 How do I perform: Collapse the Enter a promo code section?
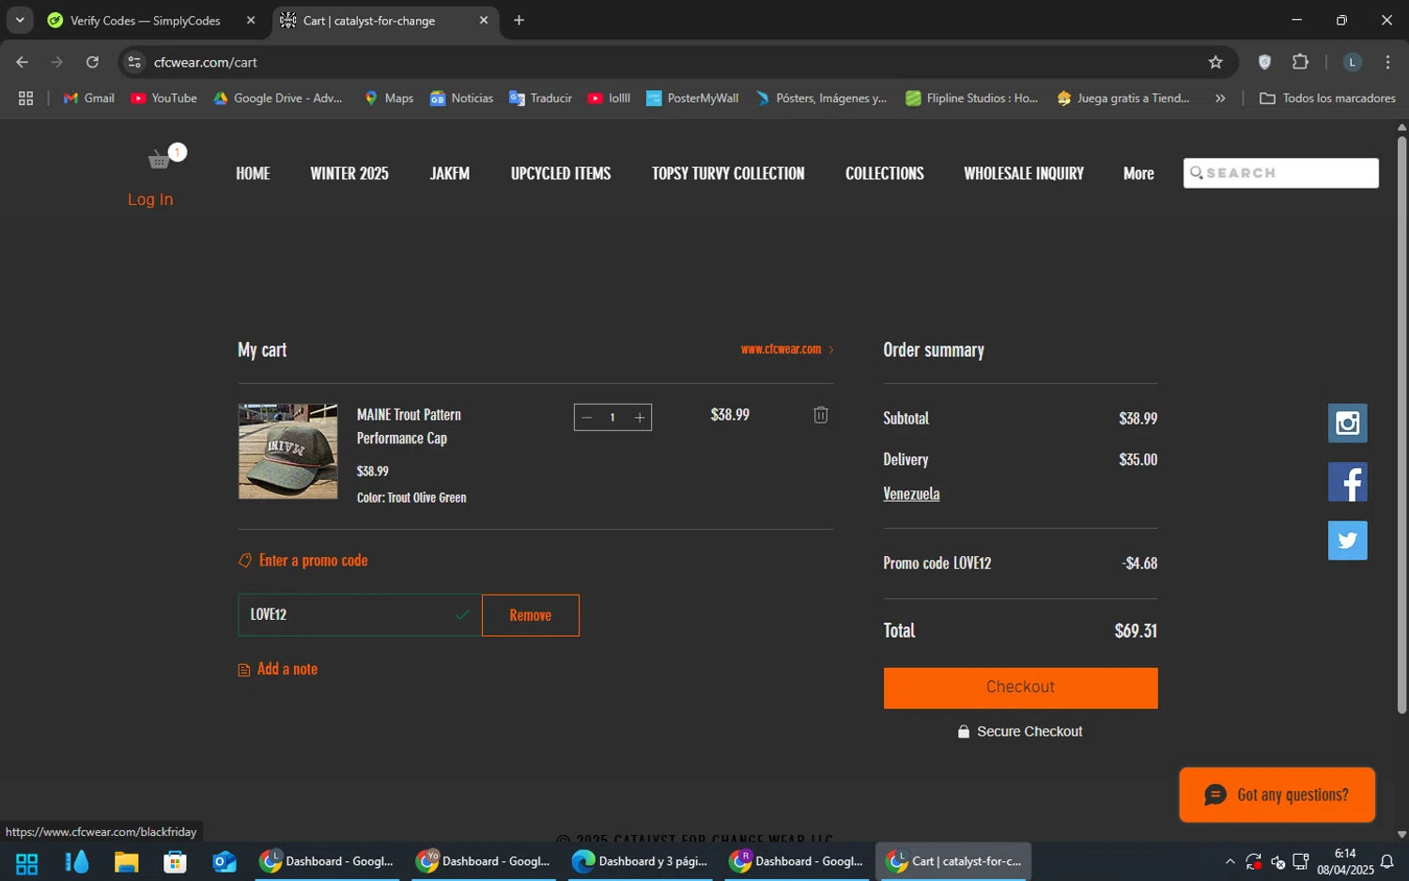click(x=302, y=561)
